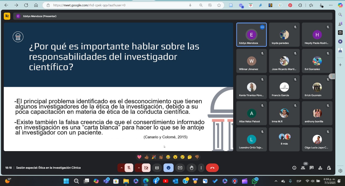Toggle closed captions on
The width and height of the screenshot is (345, 186).
coord(157,168)
